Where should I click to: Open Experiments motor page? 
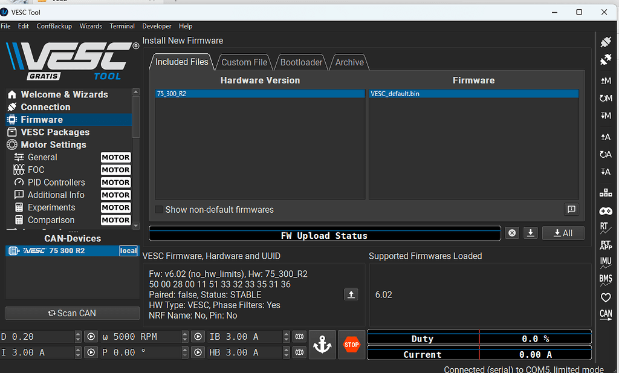coord(69,207)
